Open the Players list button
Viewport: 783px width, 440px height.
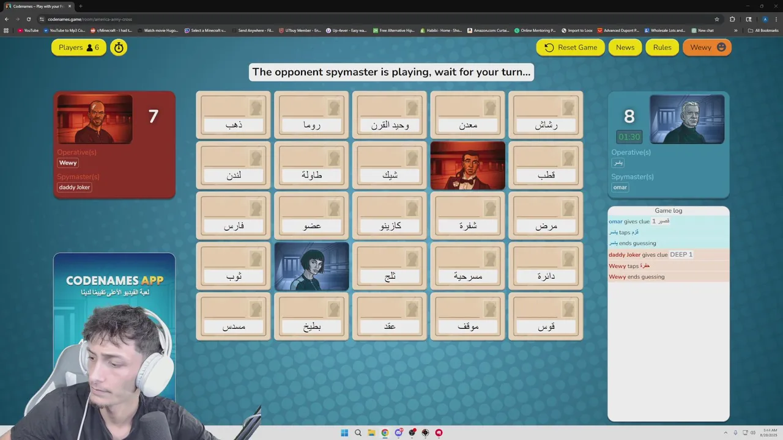79,47
